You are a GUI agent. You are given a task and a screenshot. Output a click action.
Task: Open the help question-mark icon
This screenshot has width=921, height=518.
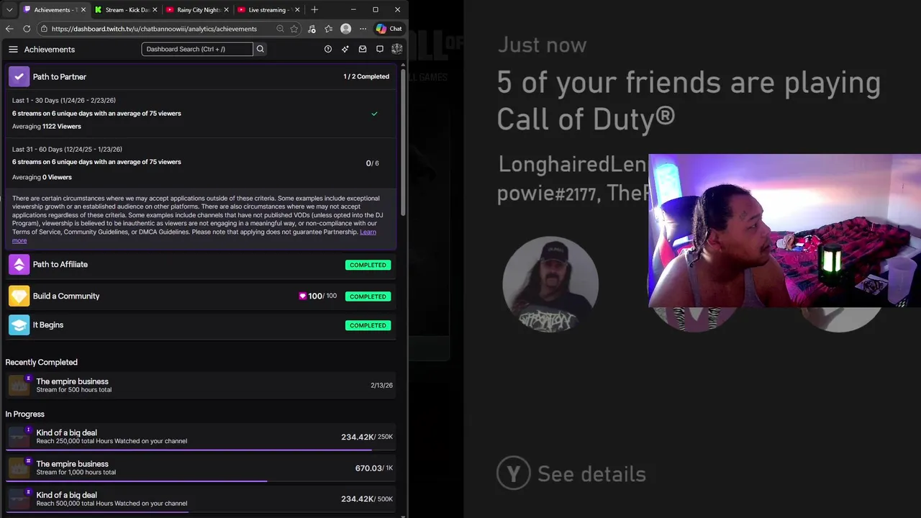point(328,49)
